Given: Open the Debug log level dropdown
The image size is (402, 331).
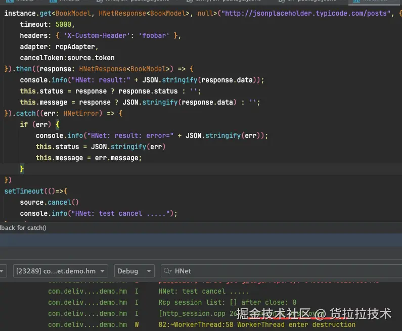Looking at the screenshot, I should 135,271.
